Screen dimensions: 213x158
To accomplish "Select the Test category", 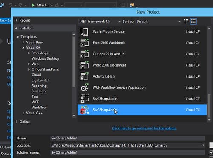I will [35, 97].
